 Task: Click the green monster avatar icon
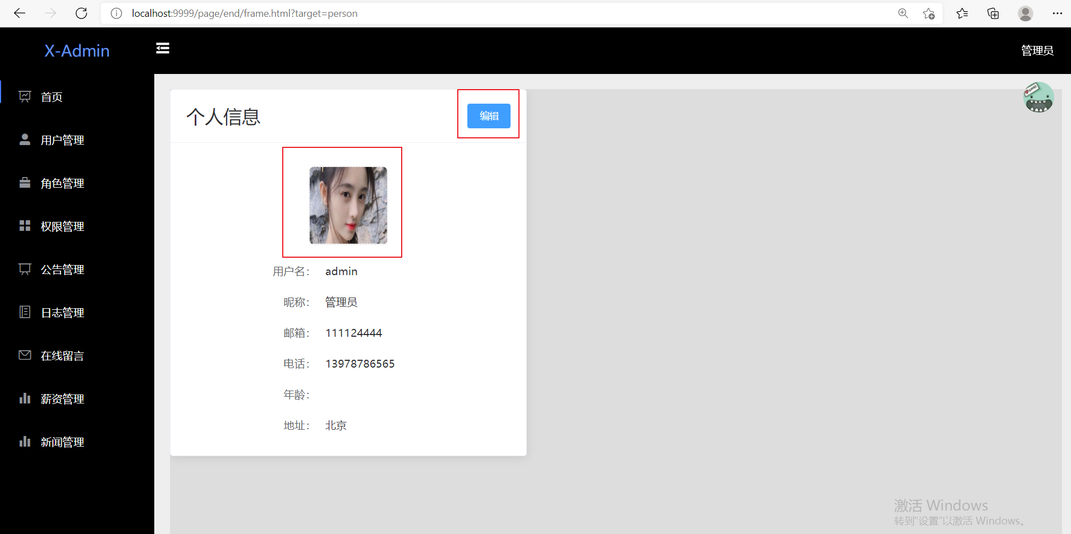1038,97
